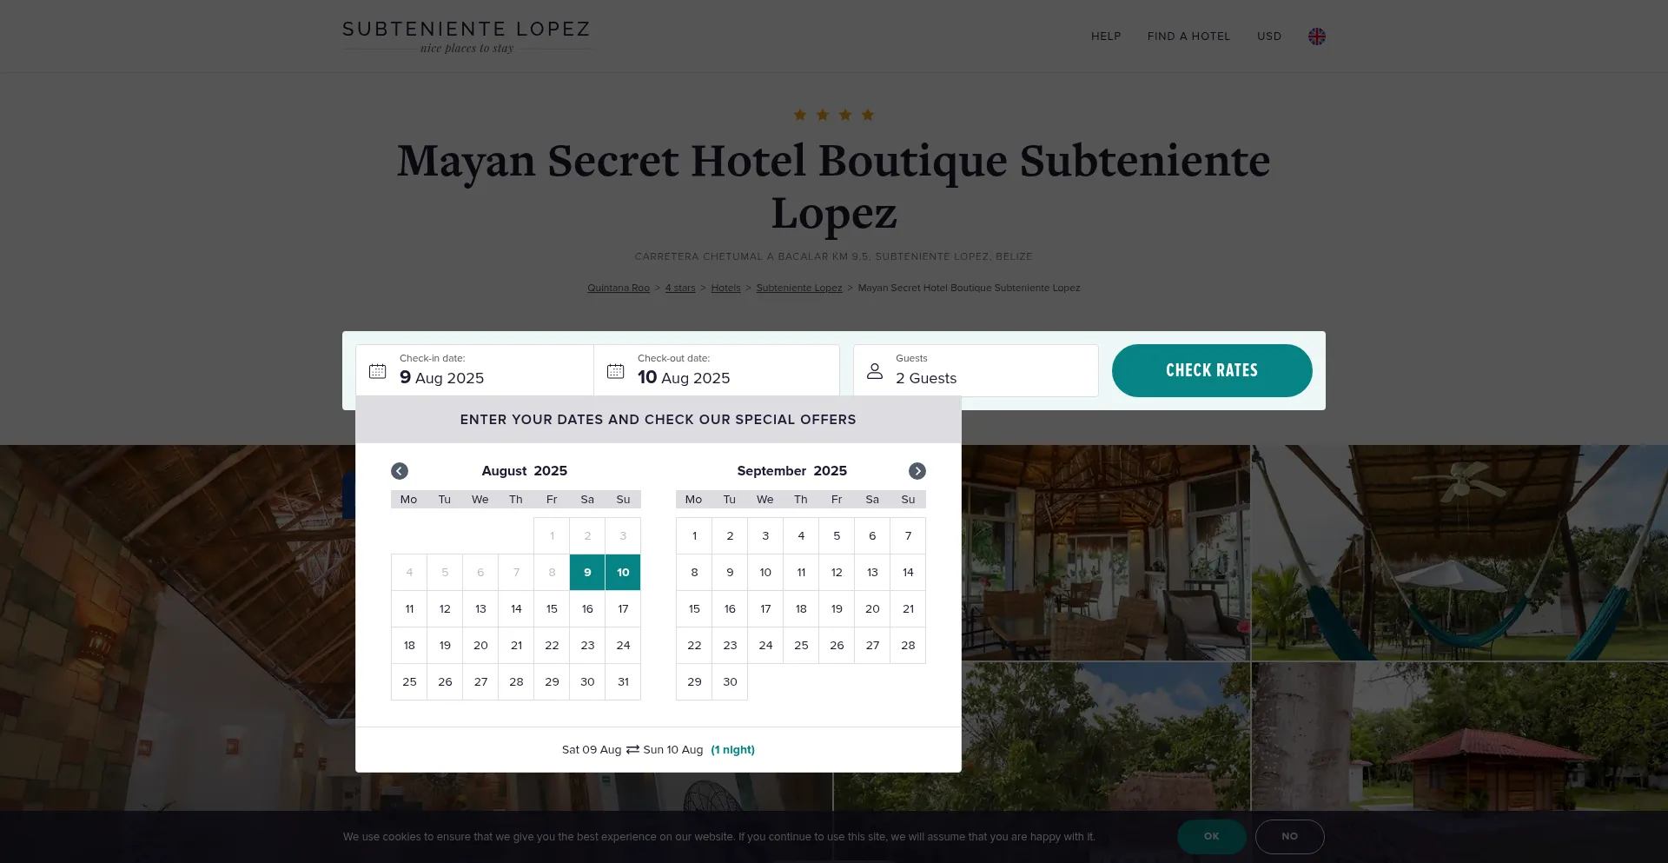This screenshot has height=863, width=1668.
Task: Choose August 23 in calendar
Action: point(587,646)
